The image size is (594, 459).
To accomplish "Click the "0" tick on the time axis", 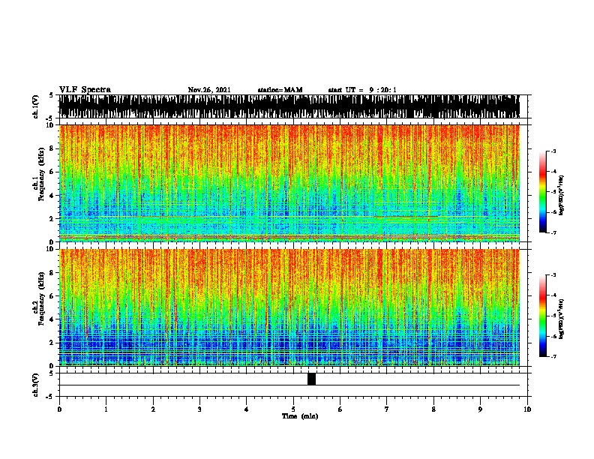I will pos(59,409).
